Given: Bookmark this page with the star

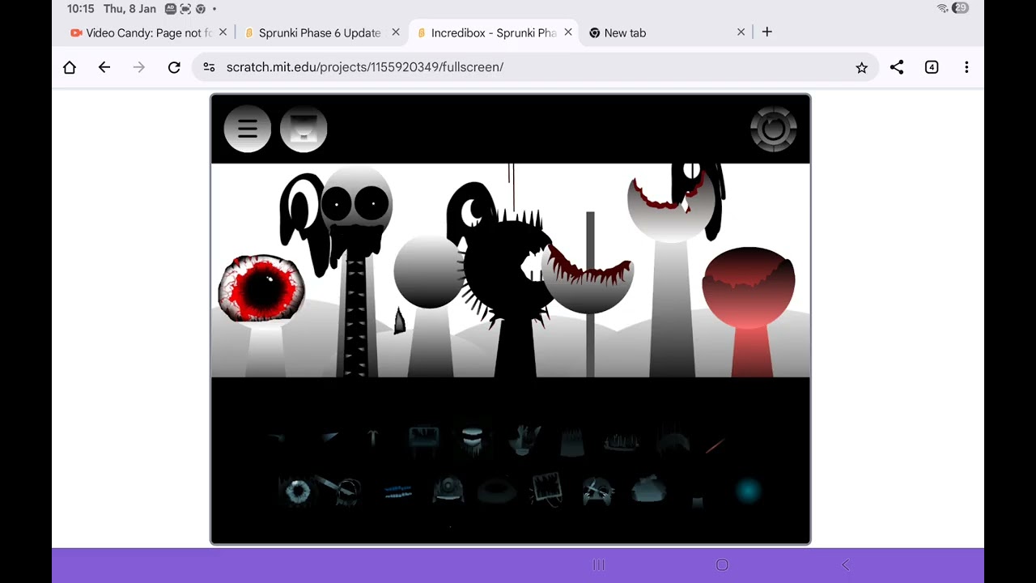Looking at the screenshot, I should pos(861,67).
